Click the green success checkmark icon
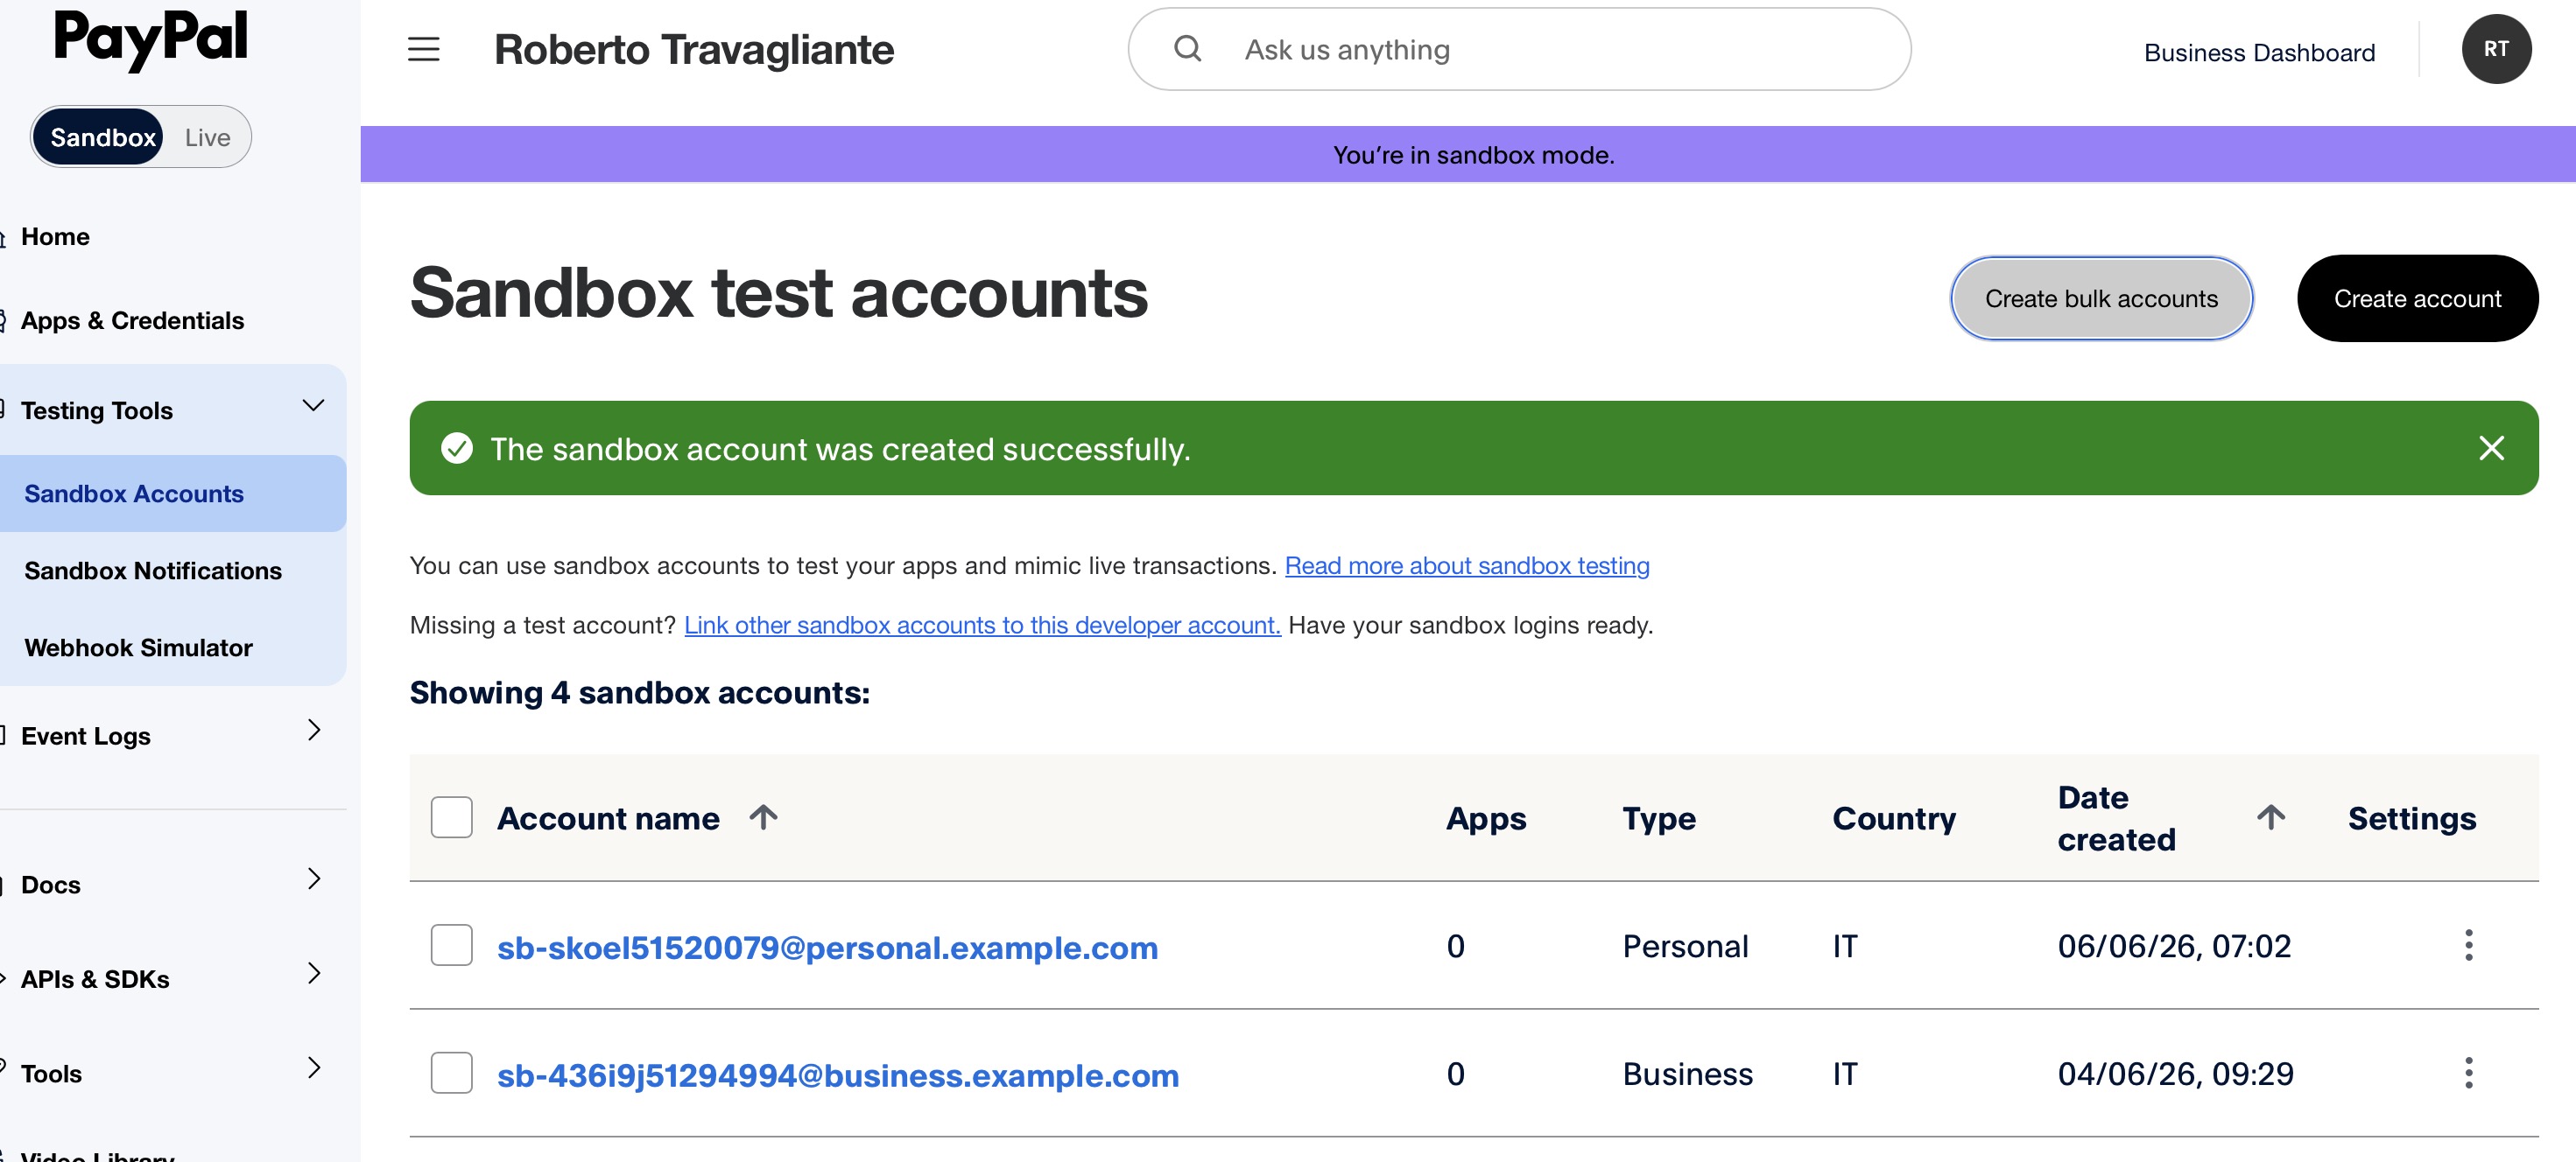The width and height of the screenshot is (2576, 1162). click(457, 449)
